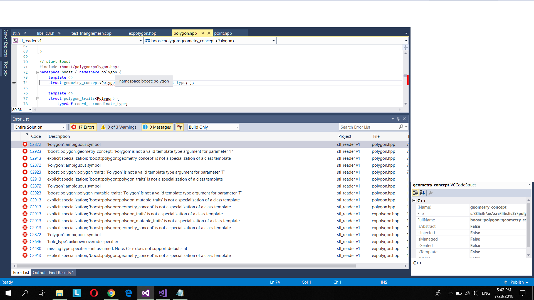Open help for error code C2872
The image size is (534, 300).
[35, 144]
